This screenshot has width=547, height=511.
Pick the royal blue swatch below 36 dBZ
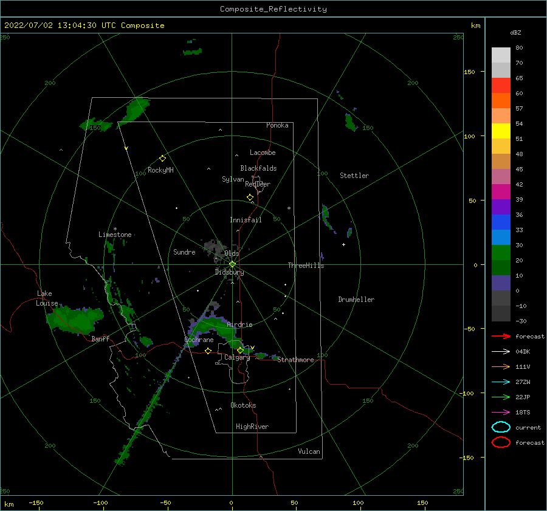tap(501, 222)
